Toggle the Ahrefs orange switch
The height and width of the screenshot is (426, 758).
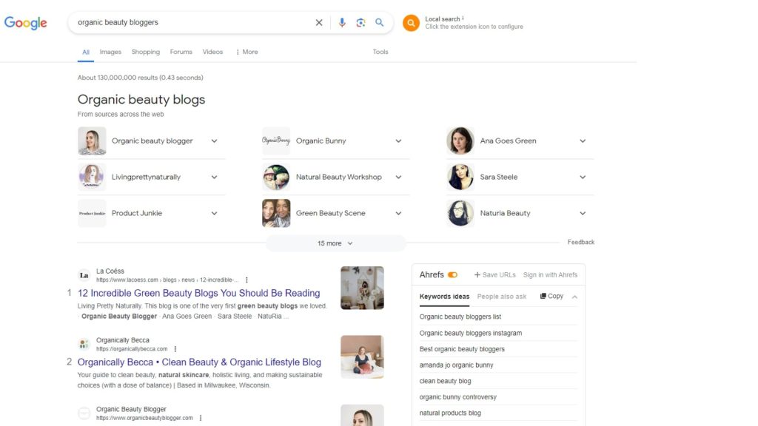(x=452, y=275)
